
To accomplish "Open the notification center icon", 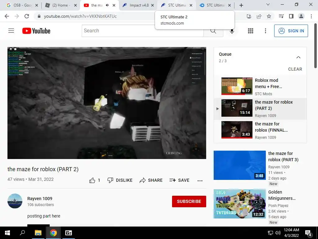I will (x=308, y=233).
